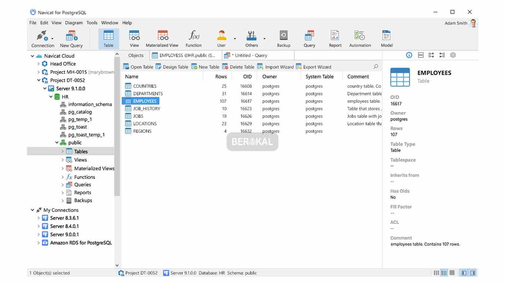
Task: Select the JOB_HISTORY table row
Action: point(146,108)
